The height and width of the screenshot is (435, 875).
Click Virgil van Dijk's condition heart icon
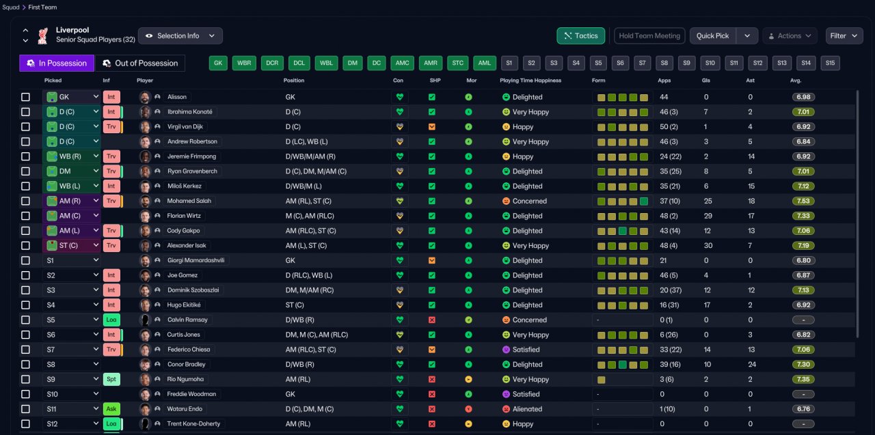[400, 126]
